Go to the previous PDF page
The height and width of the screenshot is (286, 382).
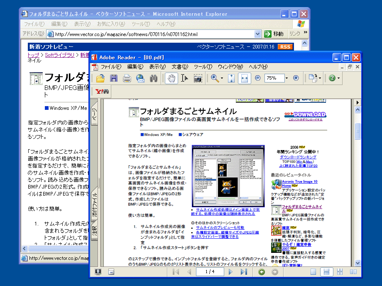[189, 271]
